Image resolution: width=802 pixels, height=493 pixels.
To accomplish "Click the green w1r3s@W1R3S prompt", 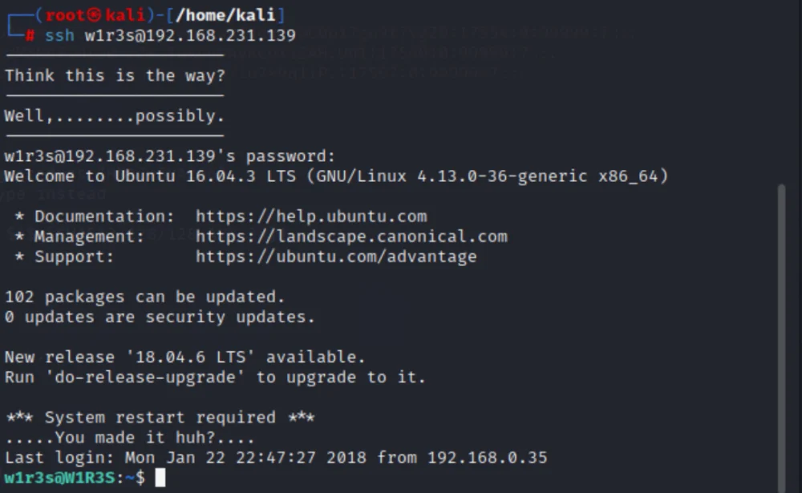I will 59,478.
